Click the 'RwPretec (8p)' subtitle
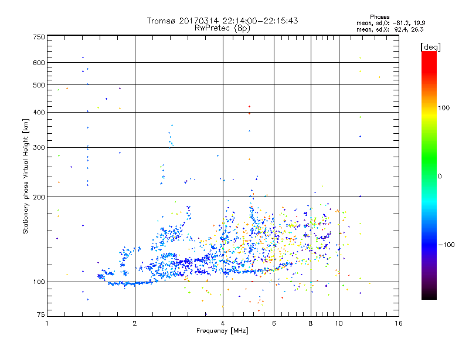The image size is (469, 352). click(222, 28)
